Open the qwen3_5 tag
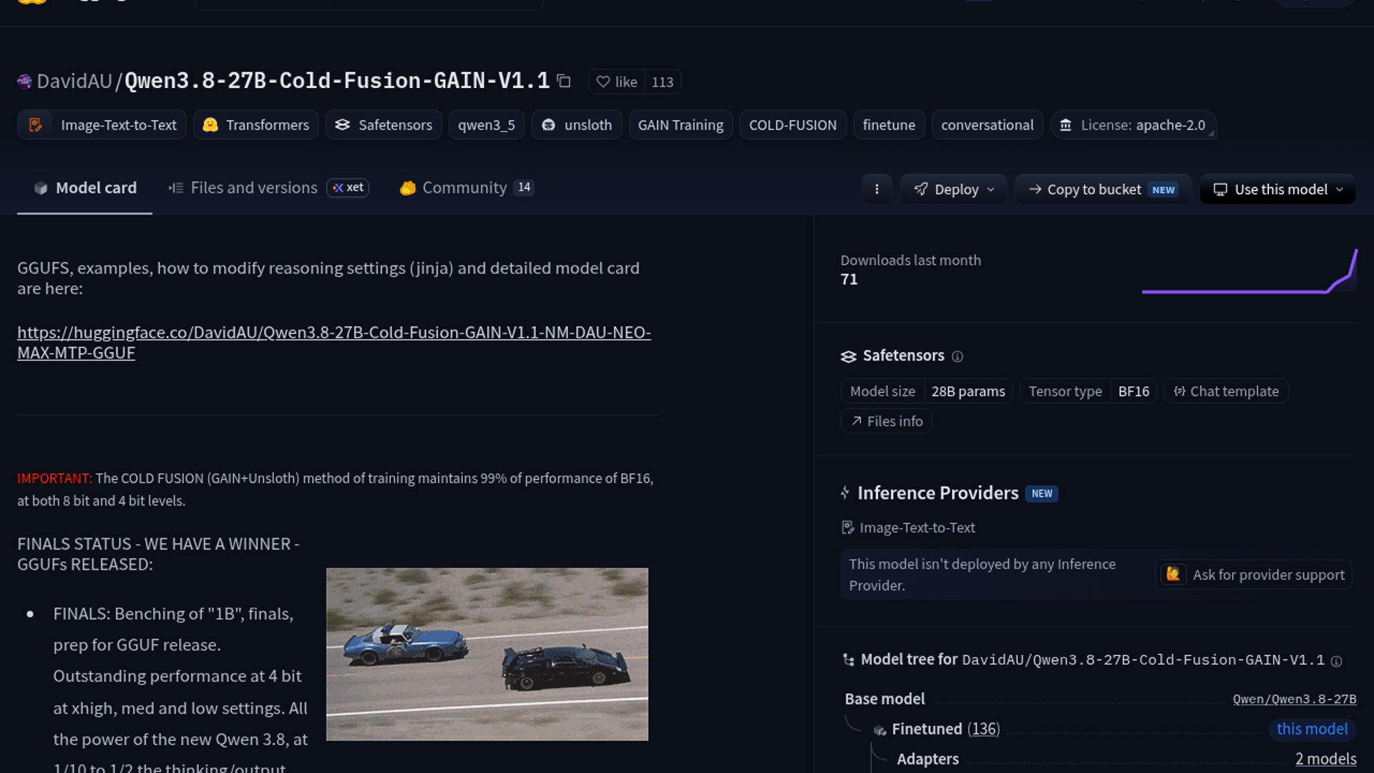This screenshot has width=1374, height=773. point(487,125)
